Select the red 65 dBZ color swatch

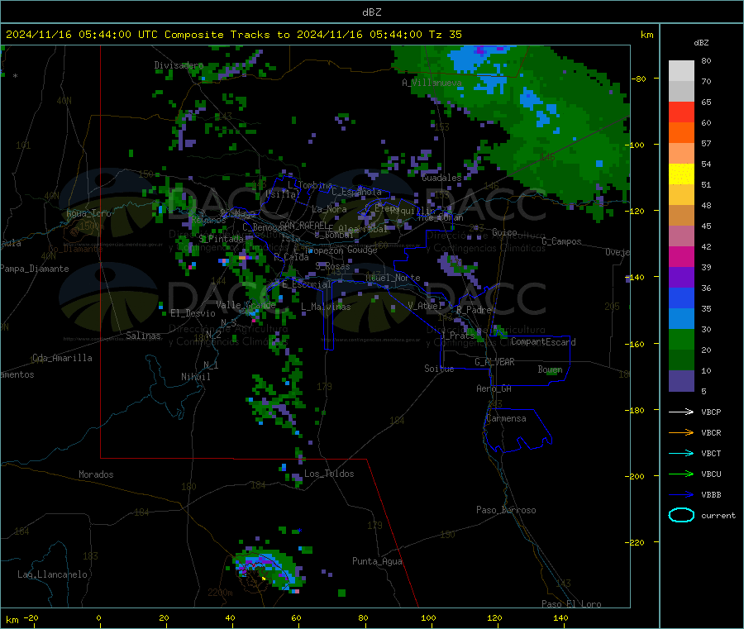click(681, 112)
